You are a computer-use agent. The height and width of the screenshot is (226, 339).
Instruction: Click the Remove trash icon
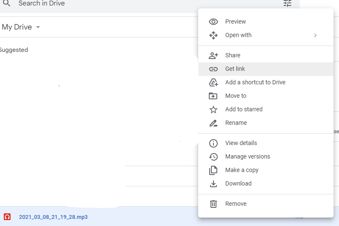coord(213,204)
